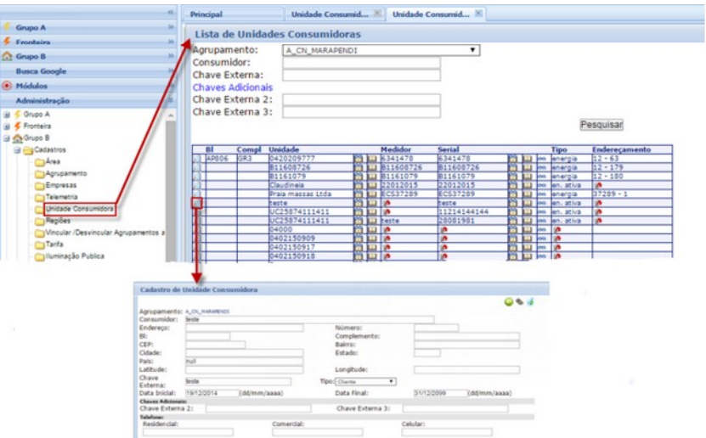This screenshot has width=706, height=438.
Task: Click the Consumidor search input field
Action: [x=361, y=63]
